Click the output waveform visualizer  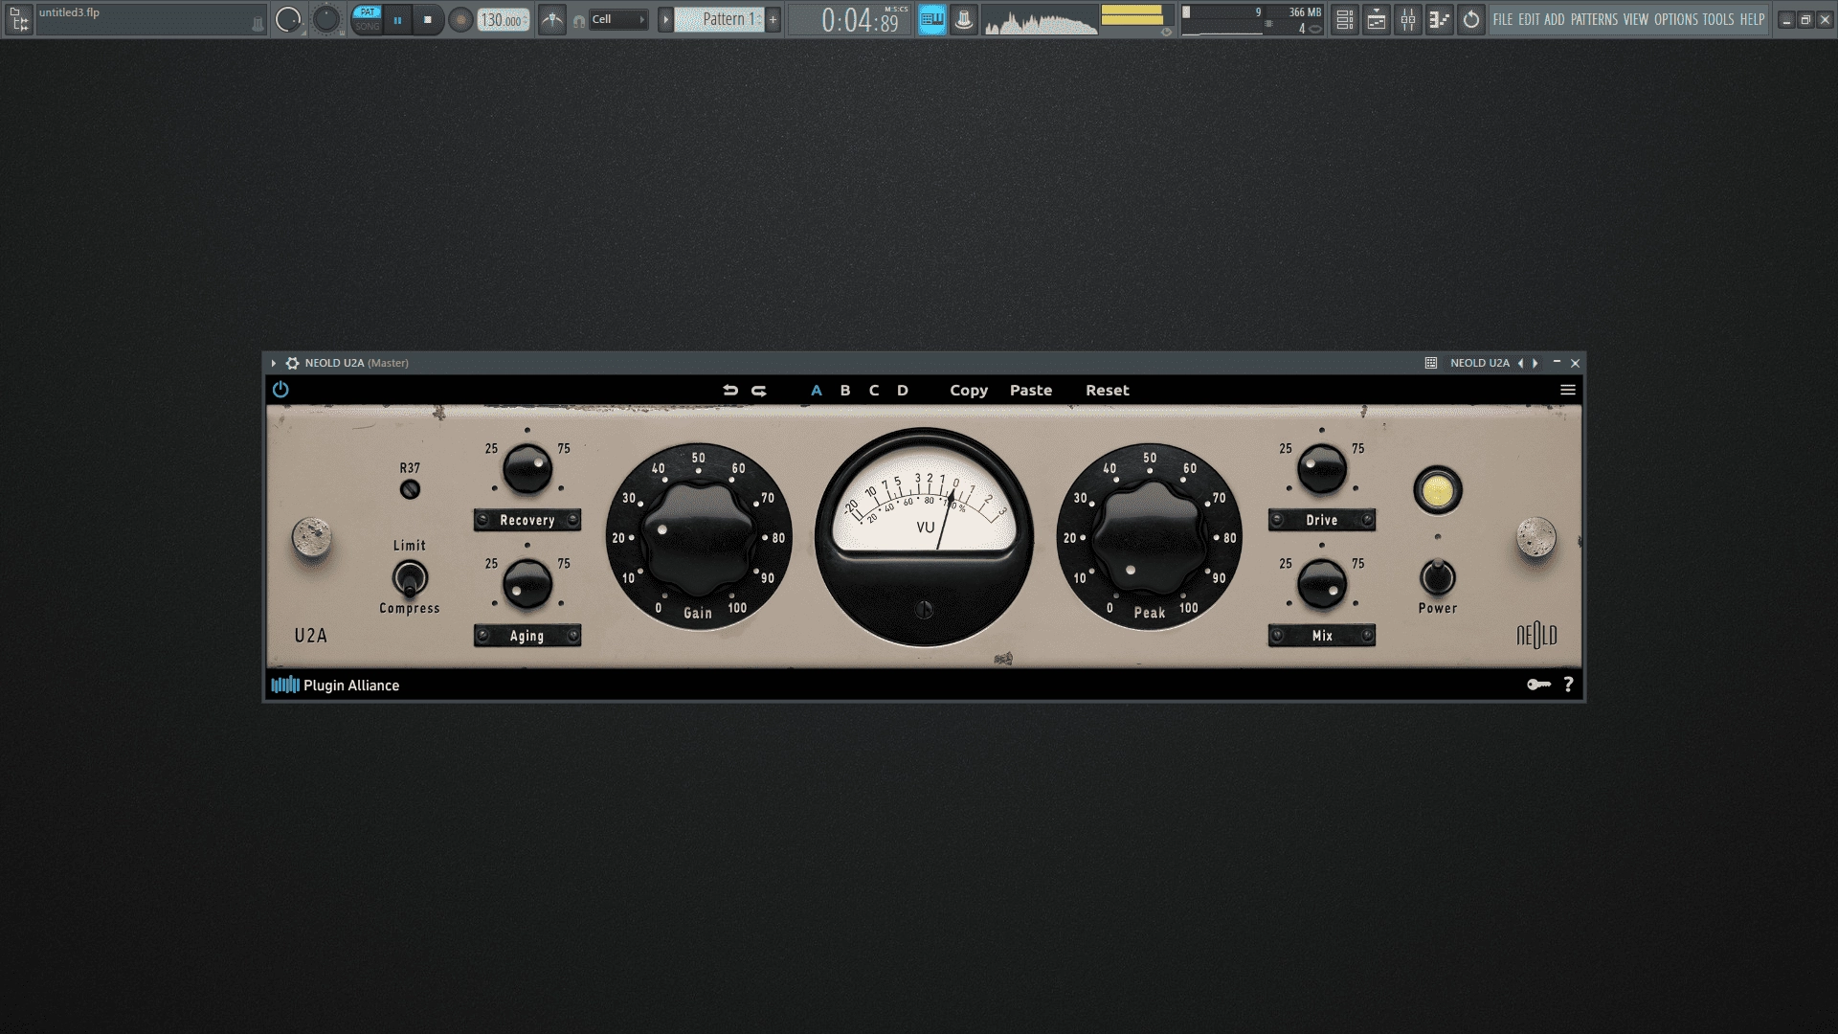1041,20
